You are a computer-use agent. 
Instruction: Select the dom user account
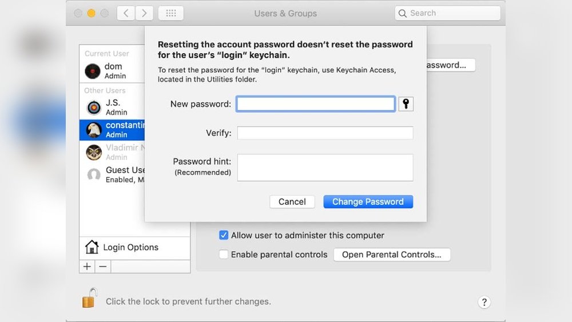coord(112,70)
